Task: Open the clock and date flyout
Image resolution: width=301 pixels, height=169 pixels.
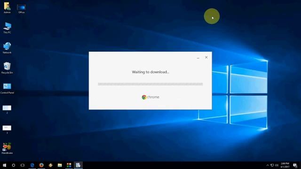Action: click(285, 165)
